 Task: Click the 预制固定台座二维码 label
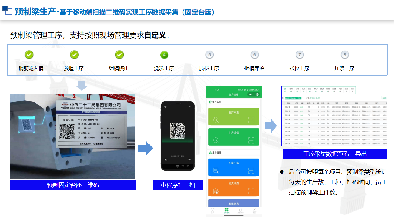coord(73,185)
